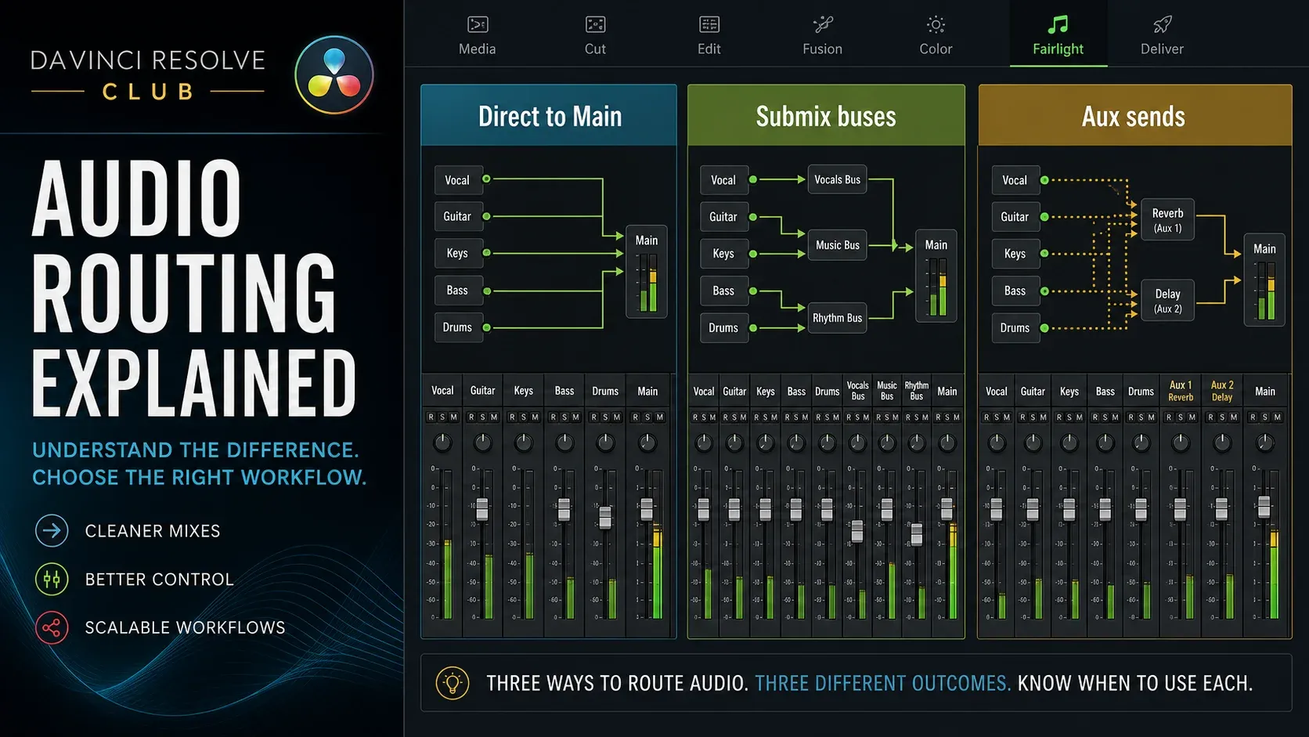The image size is (1309, 737).
Task: Select the Keys channel label in Aux sends mixer
Action: (1069, 391)
